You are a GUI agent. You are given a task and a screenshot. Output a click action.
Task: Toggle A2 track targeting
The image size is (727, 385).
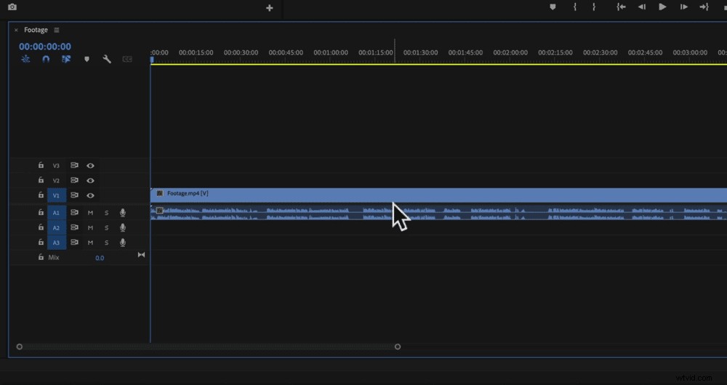click(x=56, y=227)
